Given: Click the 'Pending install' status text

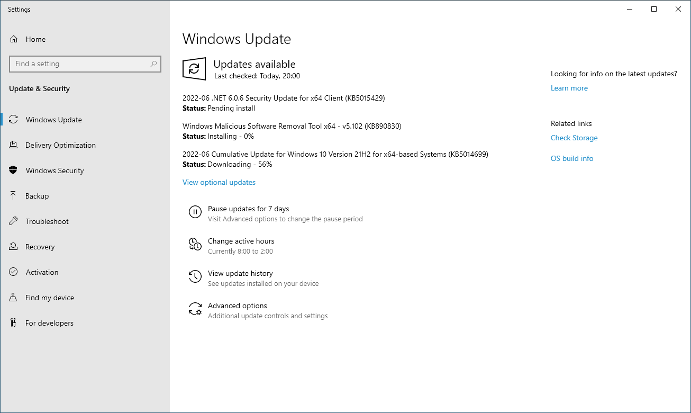Looking at the screenshot, I should click(231, 108).
